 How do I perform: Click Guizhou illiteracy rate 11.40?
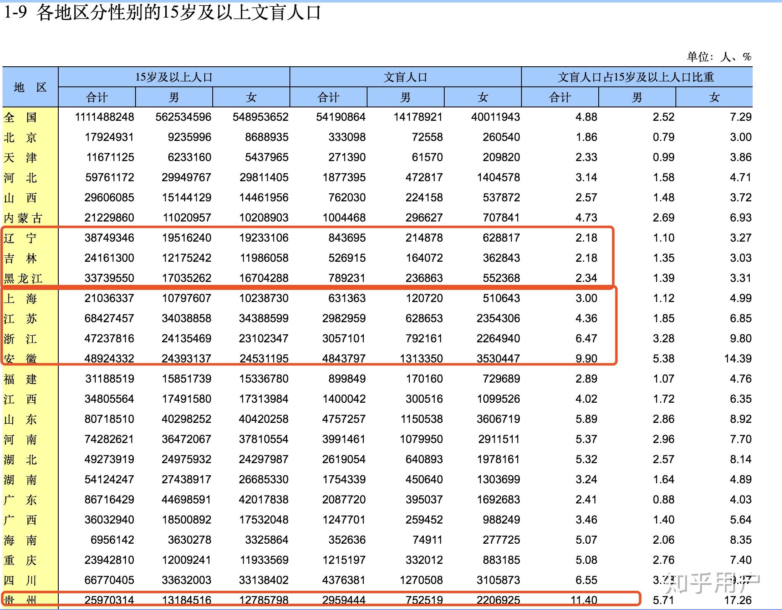tap(583, 600)
